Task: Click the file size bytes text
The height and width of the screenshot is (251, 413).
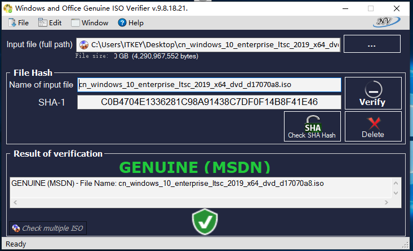Action: click(165, 56)
